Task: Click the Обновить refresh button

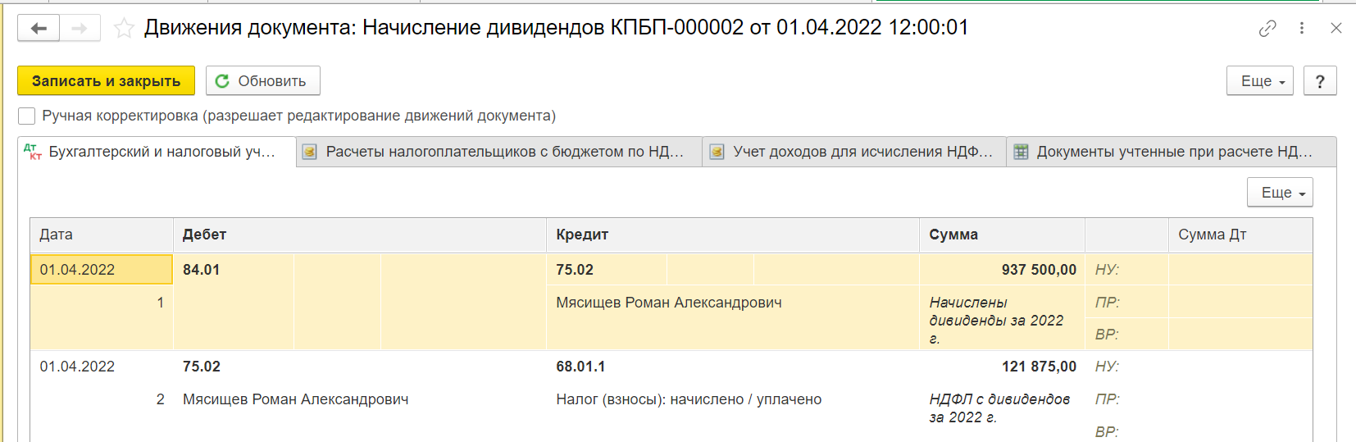Action: pyautogui.click(x=262, y=81)
